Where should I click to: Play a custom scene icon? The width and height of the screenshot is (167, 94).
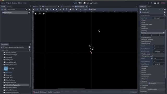[158, 3]
